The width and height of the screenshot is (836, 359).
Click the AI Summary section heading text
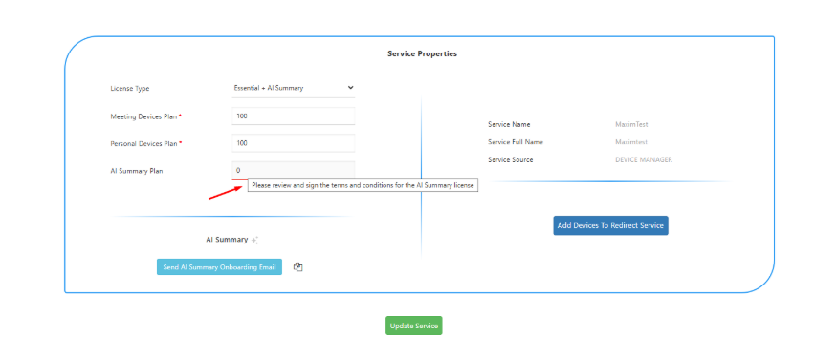(227, 240)
